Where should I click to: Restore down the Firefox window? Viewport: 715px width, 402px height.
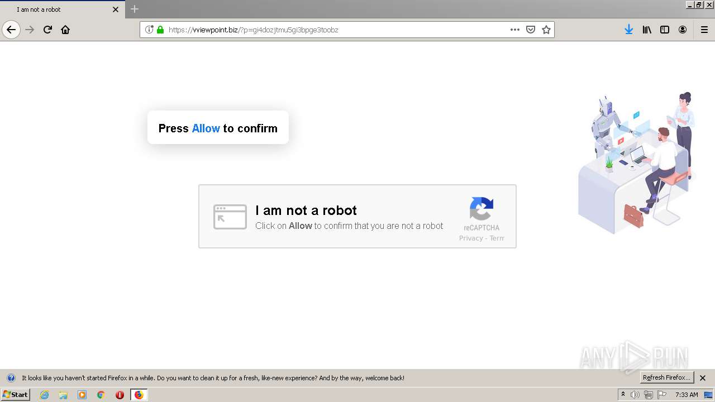[x=699, y=4]
